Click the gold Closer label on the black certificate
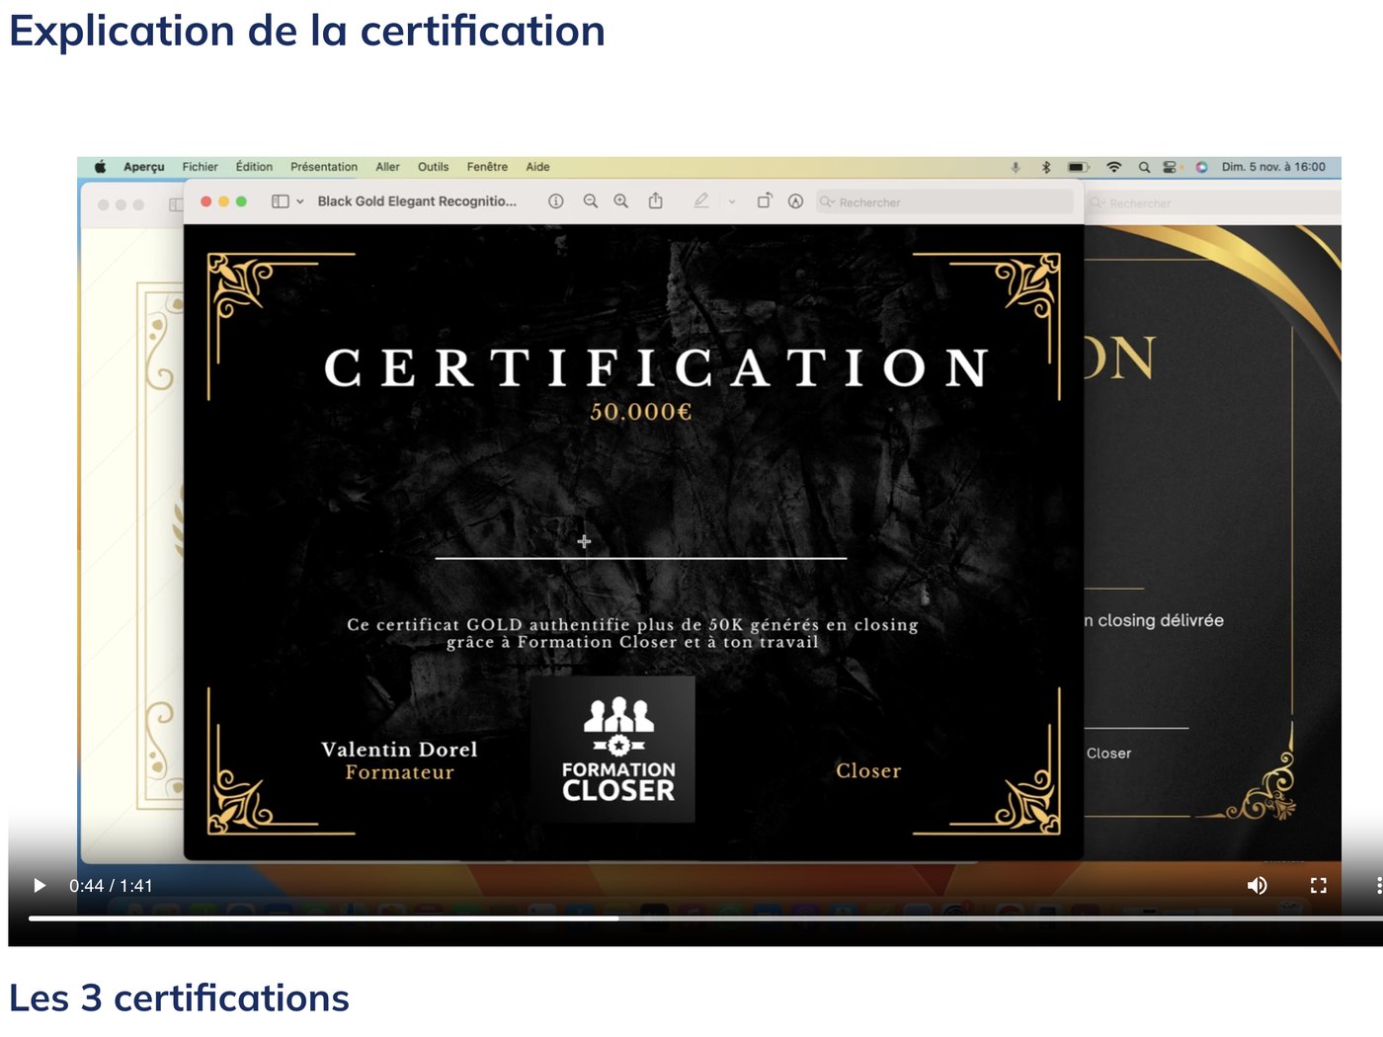Image resolution: width=1383 pixels, height=1037 pixels. [x=868, y=770]
